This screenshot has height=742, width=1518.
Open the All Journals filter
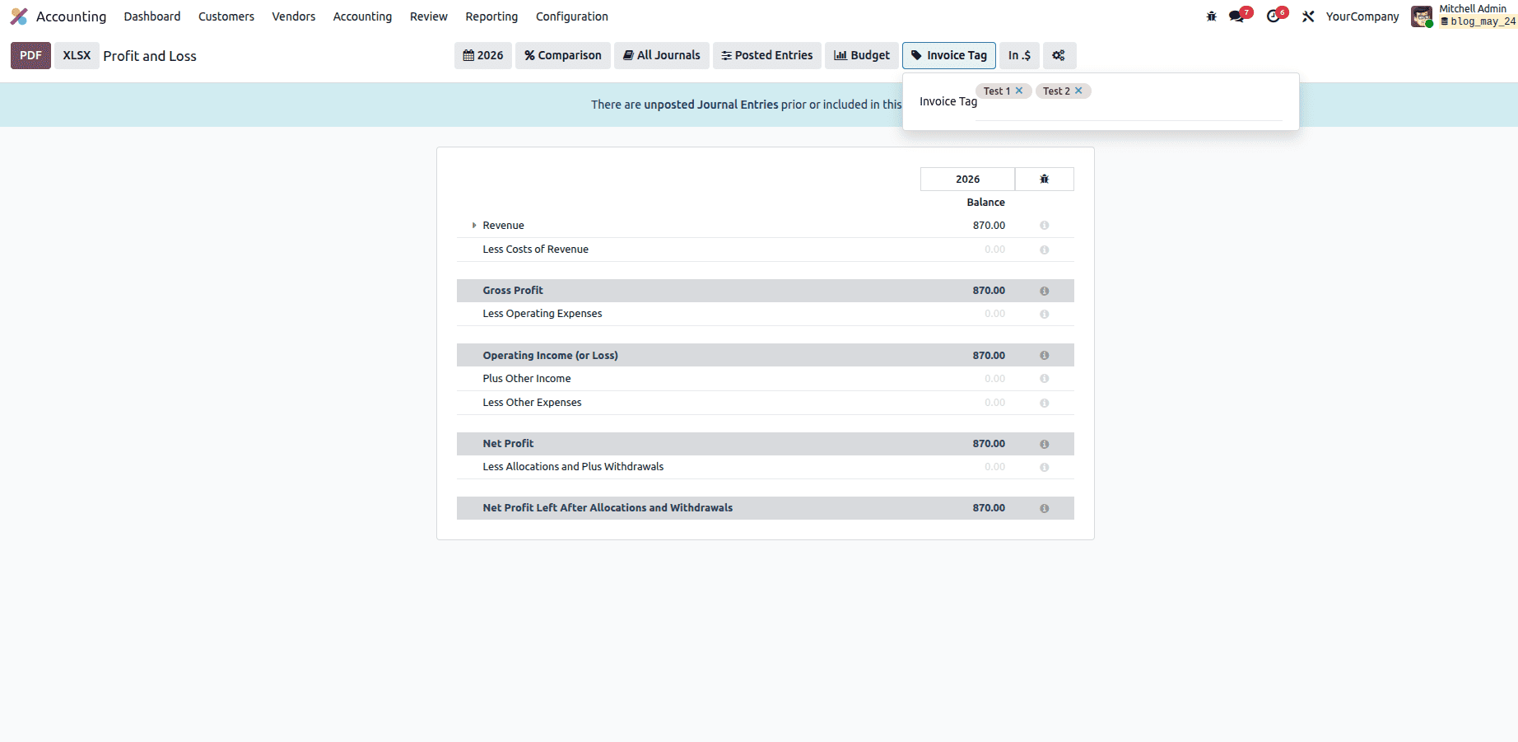[x=662, y=55]
